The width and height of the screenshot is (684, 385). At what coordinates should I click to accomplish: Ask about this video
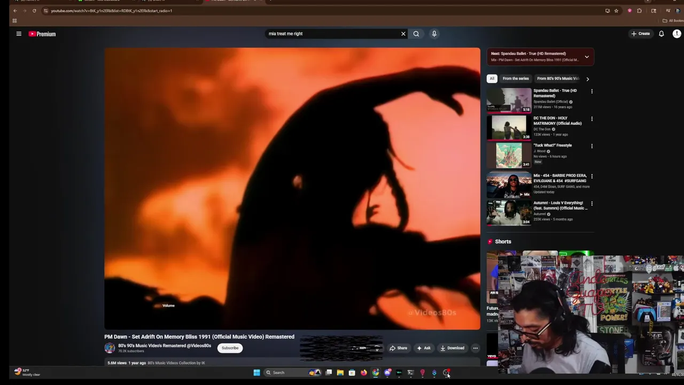(x=424, y=348)
